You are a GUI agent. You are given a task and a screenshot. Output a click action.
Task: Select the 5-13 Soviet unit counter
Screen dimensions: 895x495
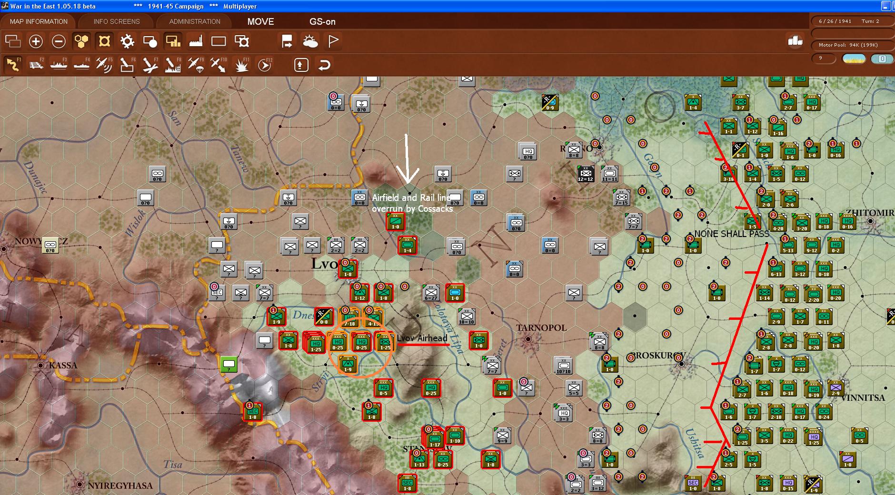point(788,245)
